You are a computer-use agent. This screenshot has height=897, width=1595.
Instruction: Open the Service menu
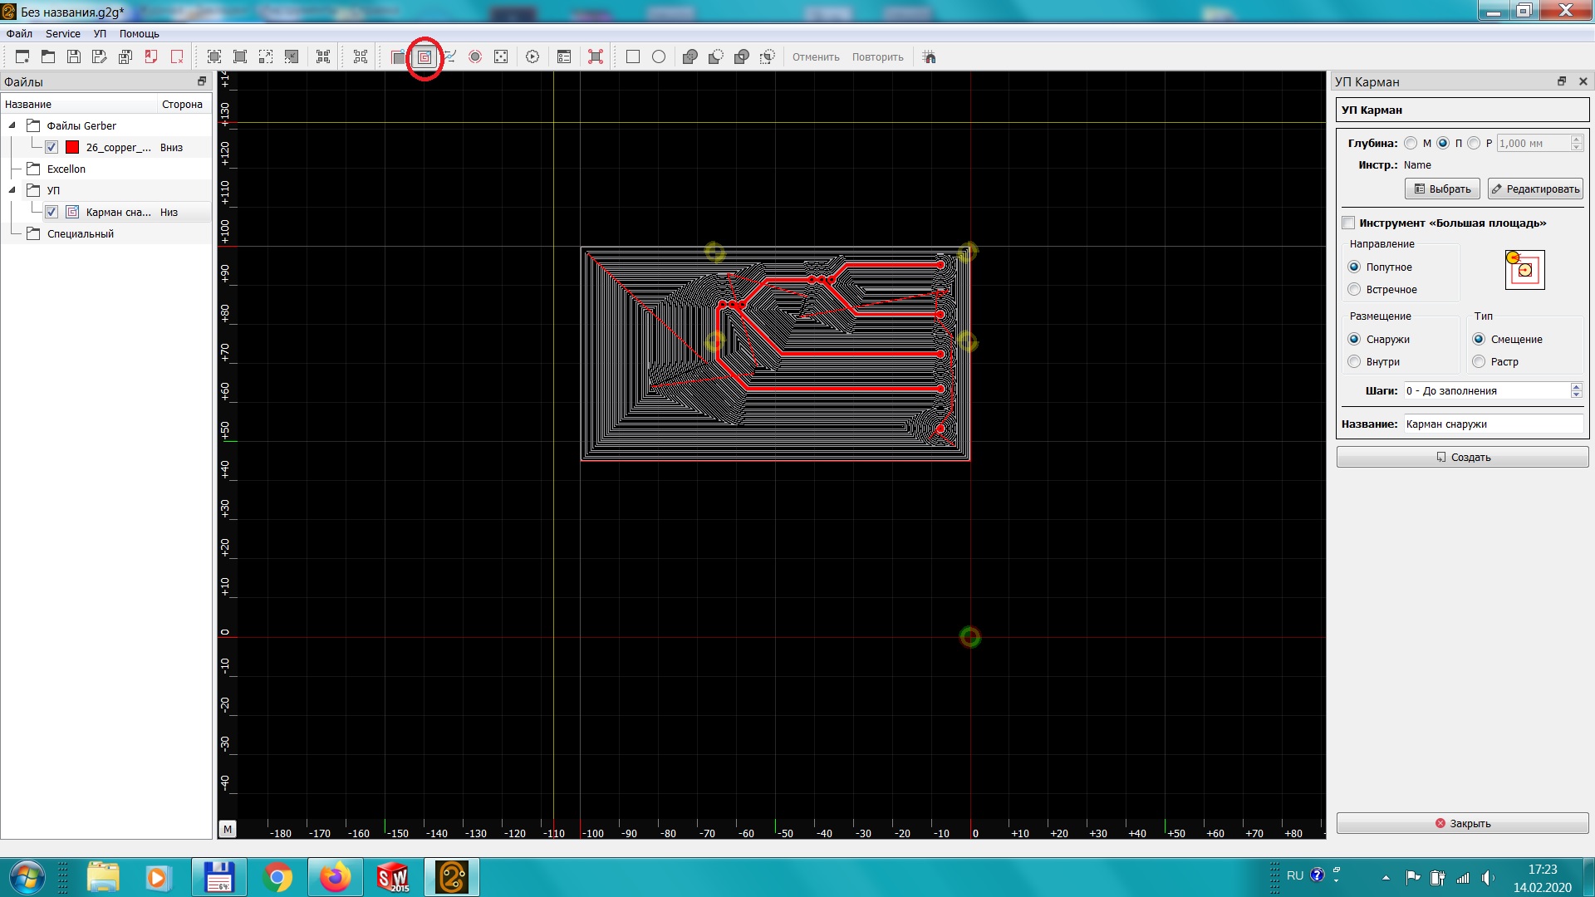pos(63,34)
